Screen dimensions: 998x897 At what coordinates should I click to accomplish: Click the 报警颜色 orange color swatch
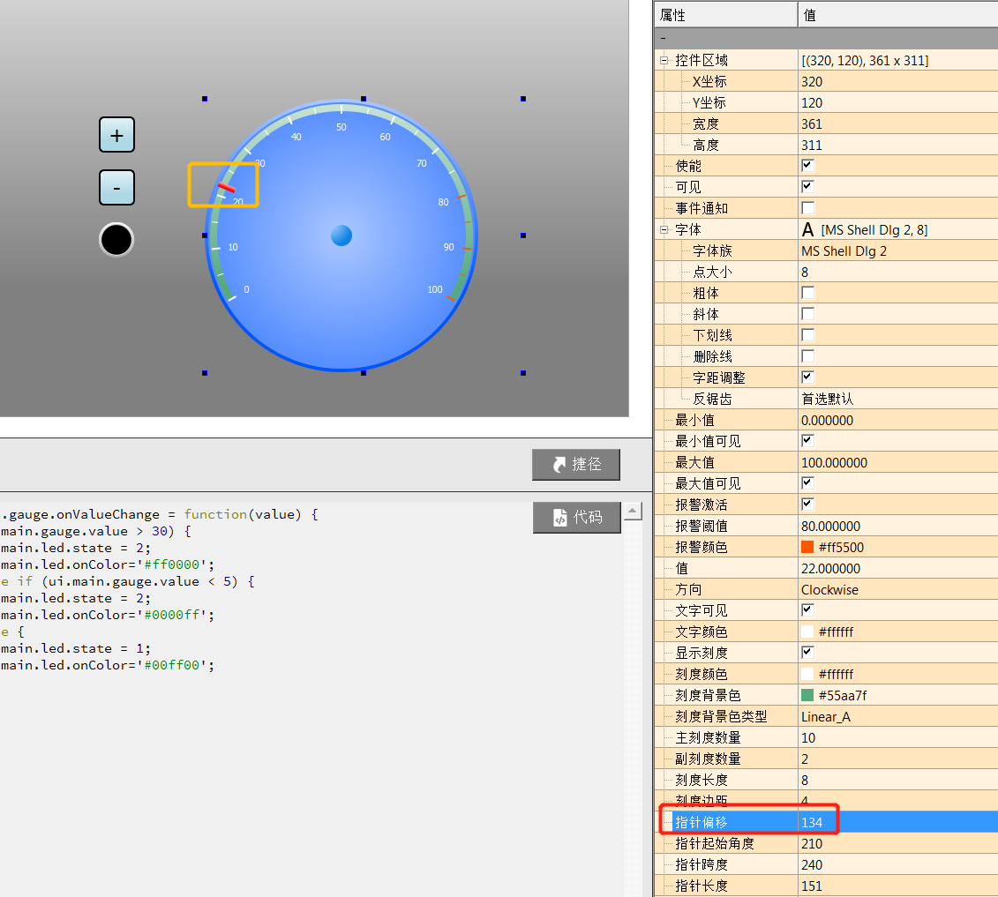click(x=807, y=547)
